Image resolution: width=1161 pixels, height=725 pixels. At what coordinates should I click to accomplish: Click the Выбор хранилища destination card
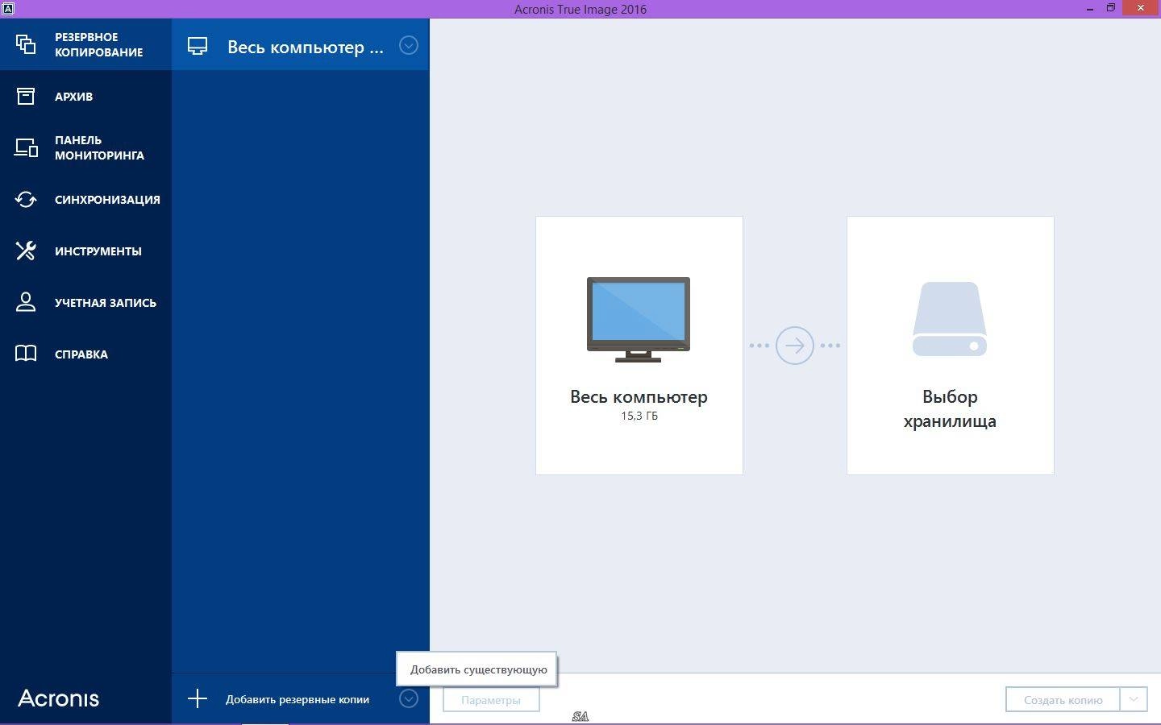[x=950, y=345]
